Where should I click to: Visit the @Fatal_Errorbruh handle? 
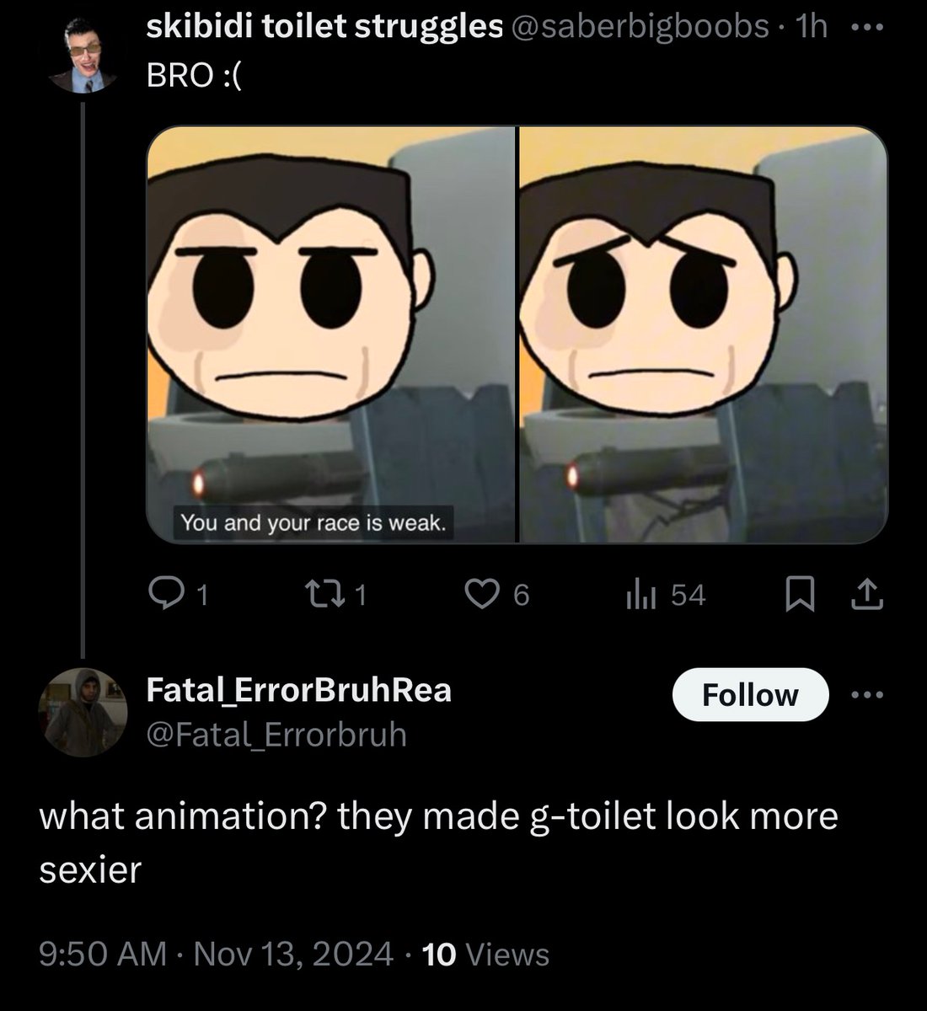pos(276,735)
